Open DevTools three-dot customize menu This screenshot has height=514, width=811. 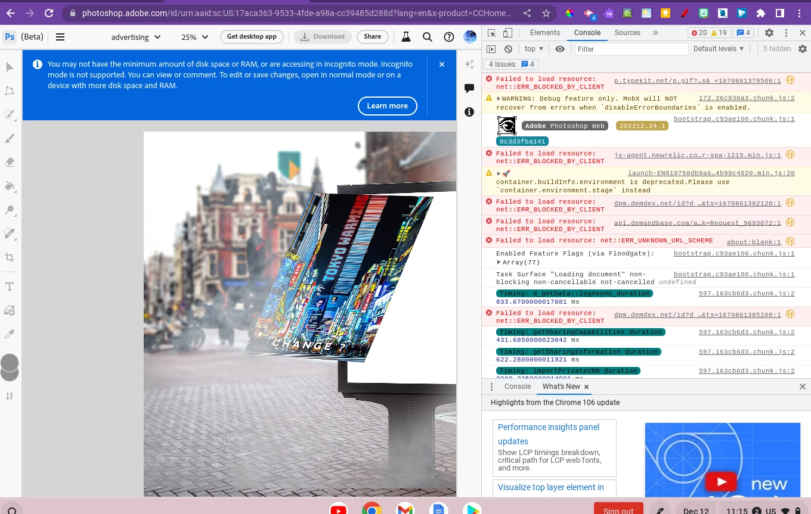786,33
